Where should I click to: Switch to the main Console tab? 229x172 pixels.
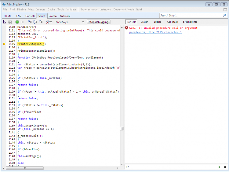(x=30, y=16)
